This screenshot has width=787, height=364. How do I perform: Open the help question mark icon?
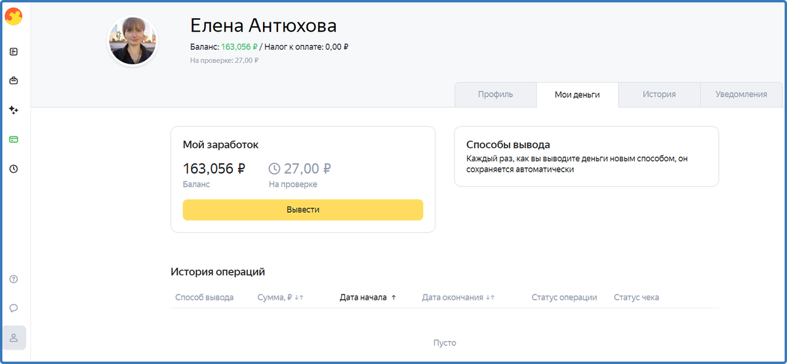click(x=14, y=279)
